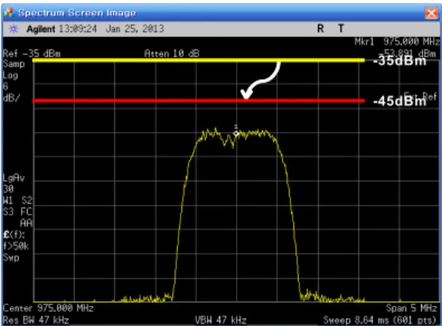
Task: Click the 'Center 975.000 MHz' frequency label
Action: pos(48,308)
